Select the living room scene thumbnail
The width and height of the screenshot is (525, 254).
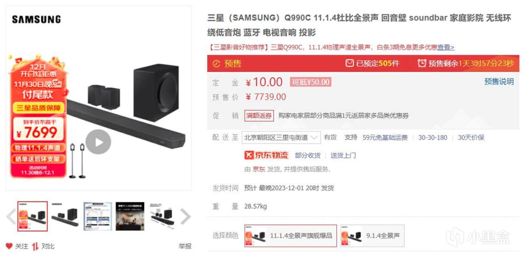tap(130, 216)
